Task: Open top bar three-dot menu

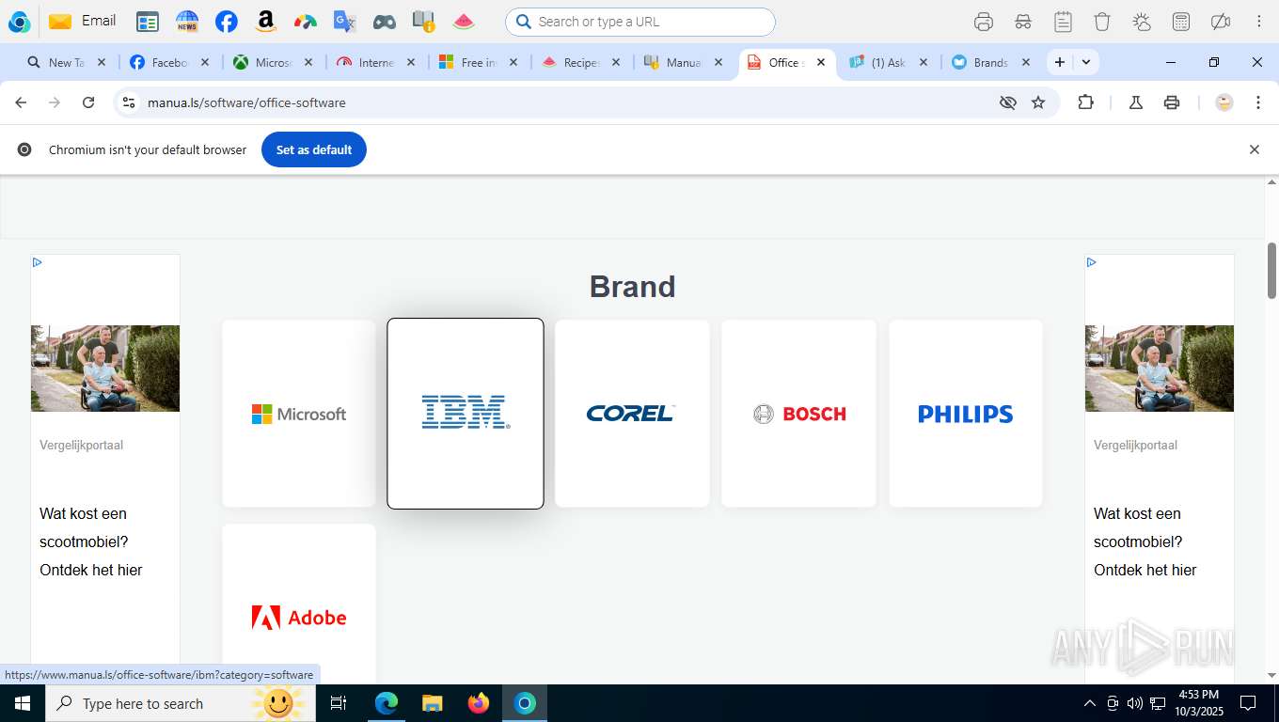Action: (x=1259, y=22)
